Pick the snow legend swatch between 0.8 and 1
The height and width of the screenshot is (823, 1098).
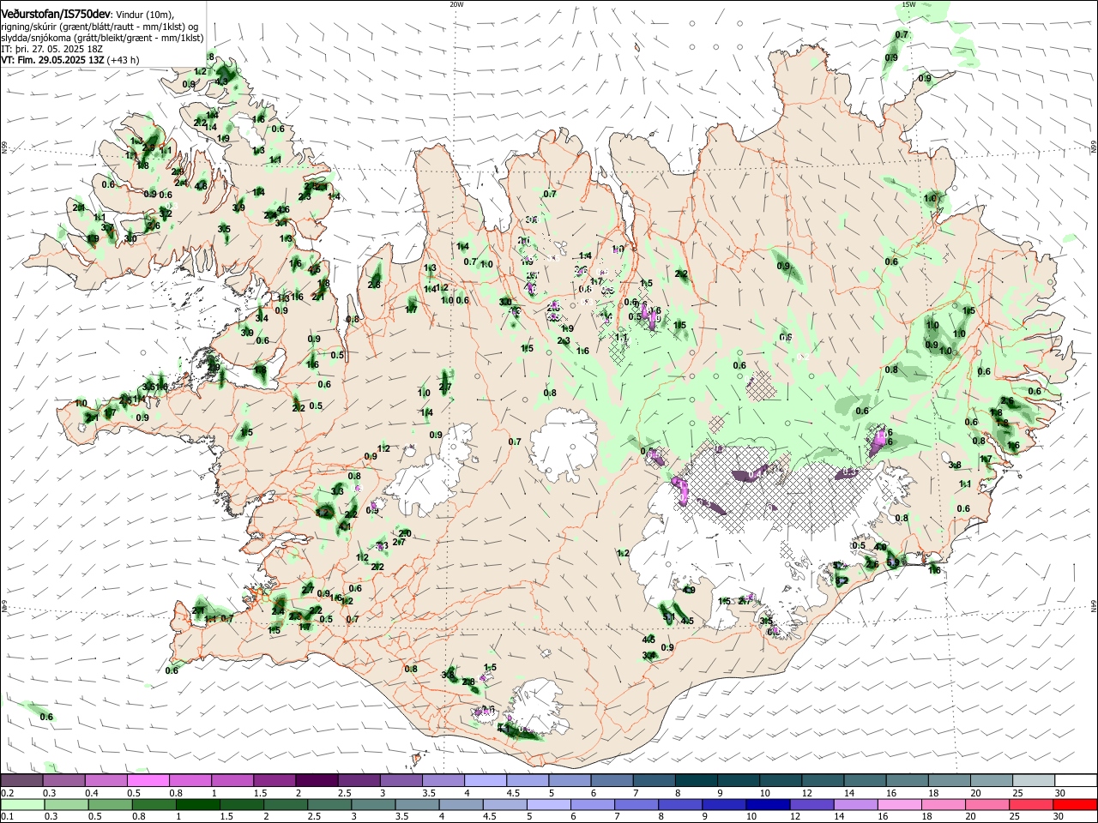tap(190, 781)
